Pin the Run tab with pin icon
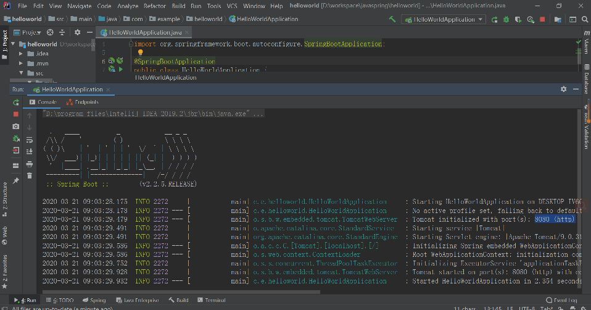 pyautogui.click(x=16, y=180)
